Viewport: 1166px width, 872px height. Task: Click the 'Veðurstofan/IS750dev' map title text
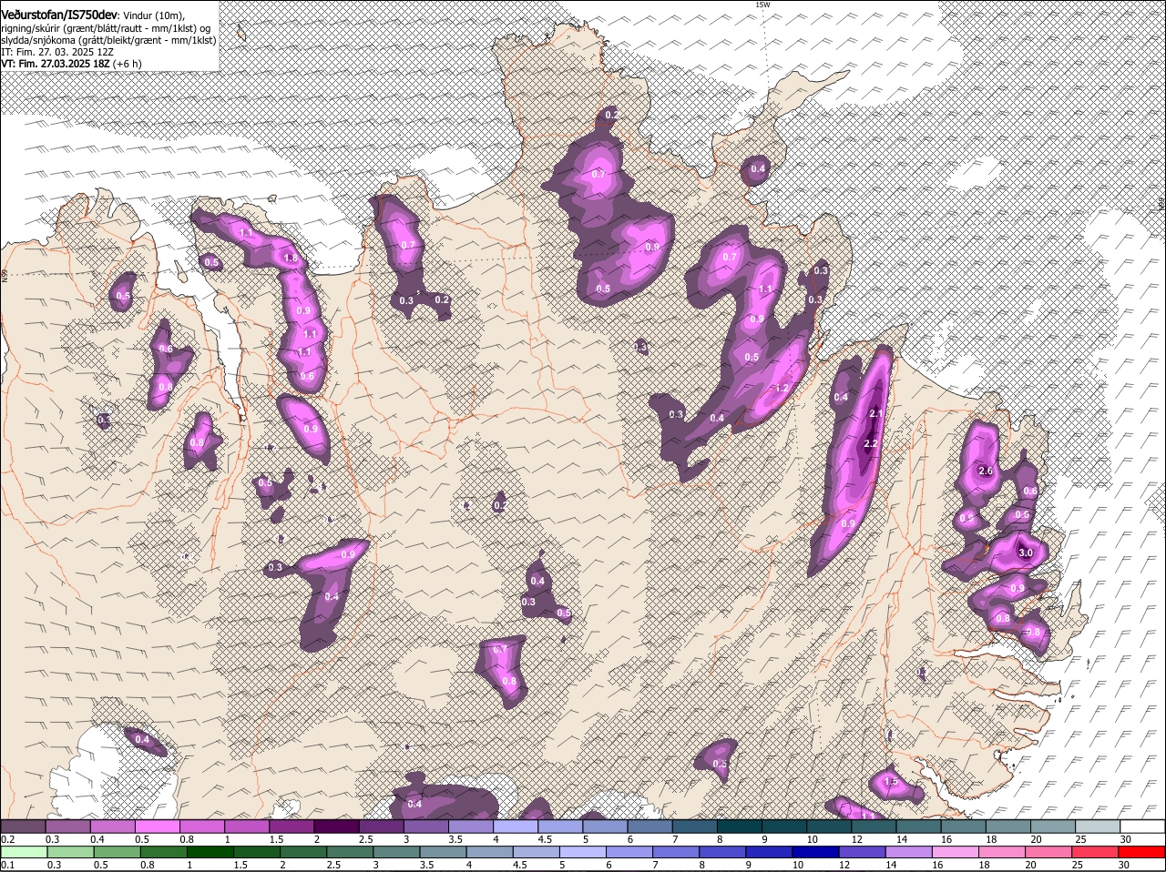[58, 15]
